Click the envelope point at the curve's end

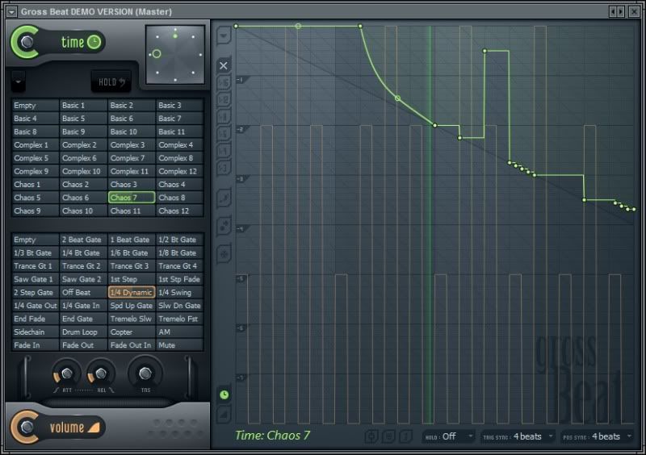(x=633, y=210)
